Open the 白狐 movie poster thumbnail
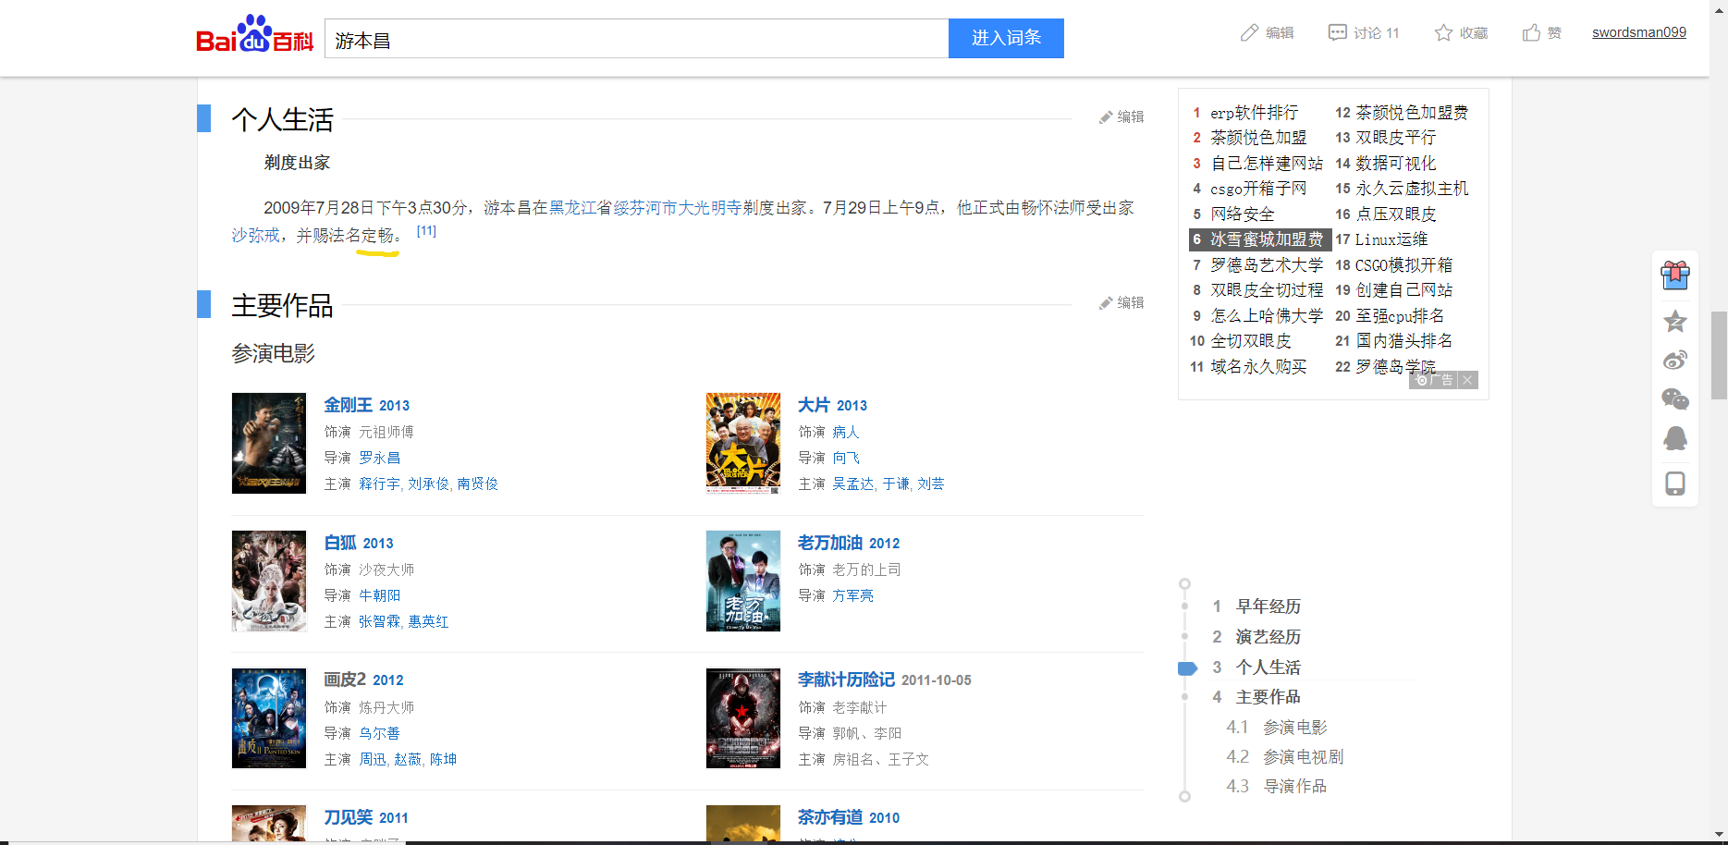 (x=268, y=581)
